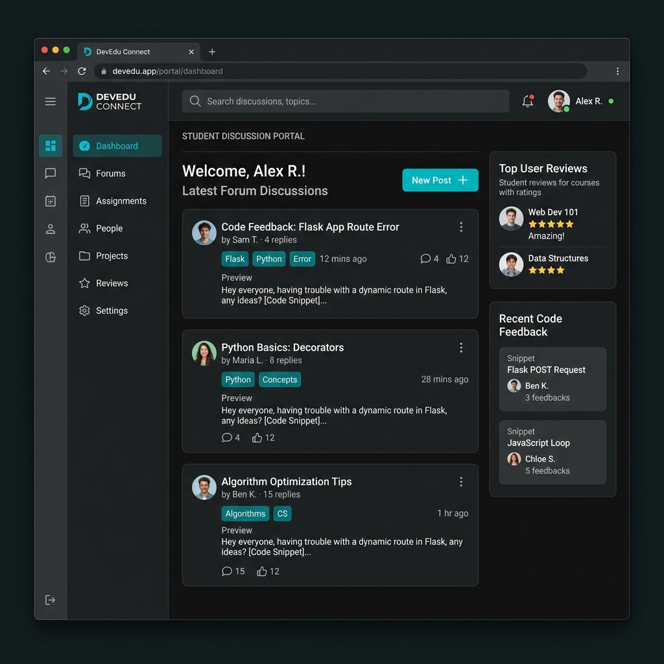Filter by Python tag on Flask error post
664x664 pixels.
click(x=269, y=259)
